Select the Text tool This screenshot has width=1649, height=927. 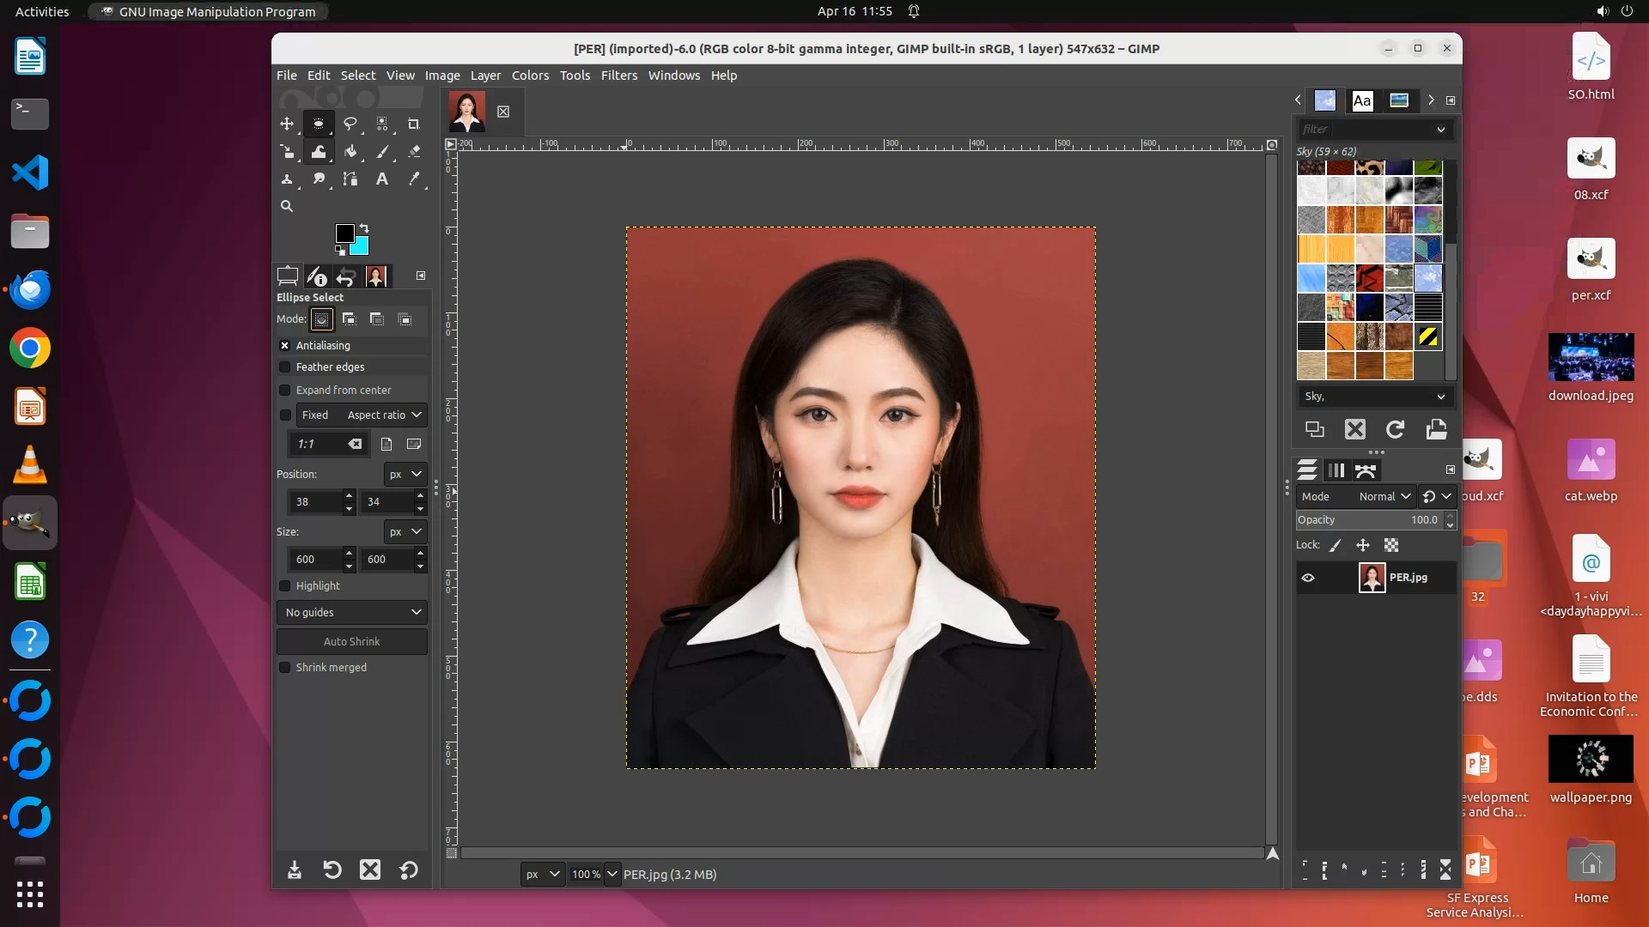[x=382, y=179]
